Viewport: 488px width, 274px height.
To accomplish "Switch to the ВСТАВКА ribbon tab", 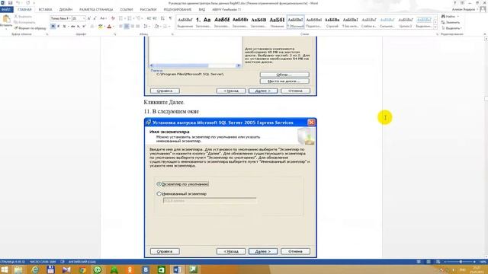I will coord(45,10).
